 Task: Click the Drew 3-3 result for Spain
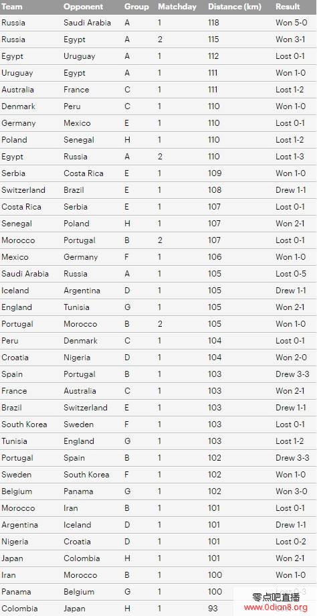coord(292,374)
